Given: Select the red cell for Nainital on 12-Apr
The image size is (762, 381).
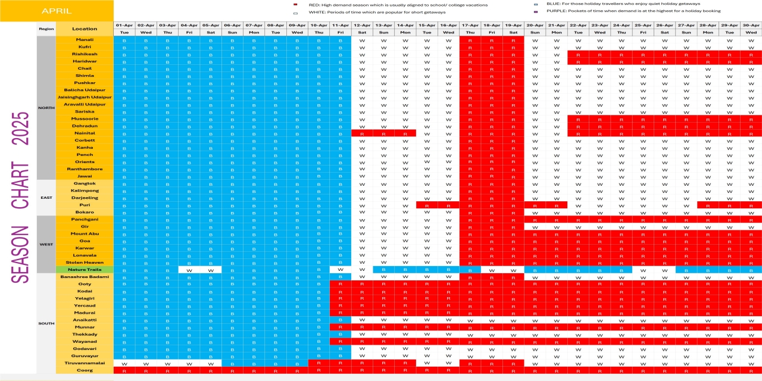Looking at the screenshot, I should pyautogui.click(x=363, y=133).
